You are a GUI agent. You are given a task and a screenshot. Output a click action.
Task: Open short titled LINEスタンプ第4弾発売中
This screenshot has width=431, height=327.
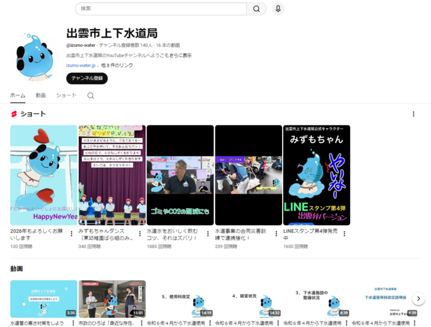pyautogui.click(x=310, y=234)
